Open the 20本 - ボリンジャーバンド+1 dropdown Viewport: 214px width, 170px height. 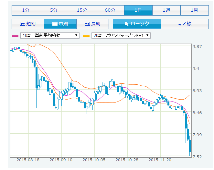point(121,36)
